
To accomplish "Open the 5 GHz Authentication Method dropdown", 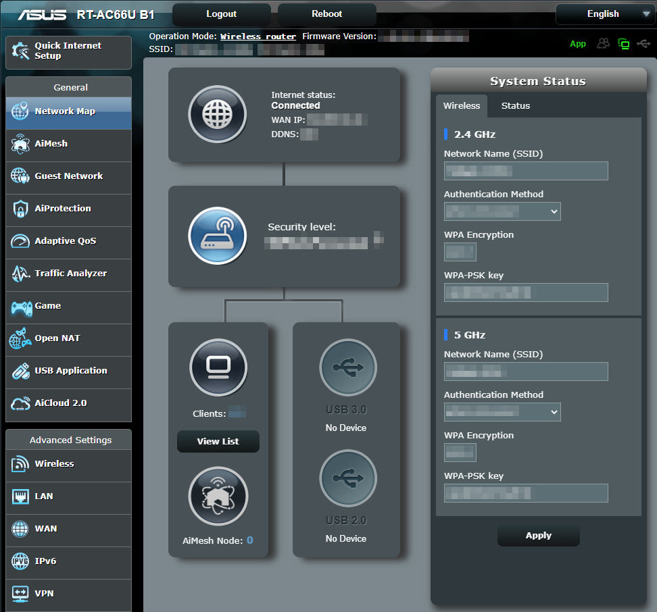I will (502, 412).
